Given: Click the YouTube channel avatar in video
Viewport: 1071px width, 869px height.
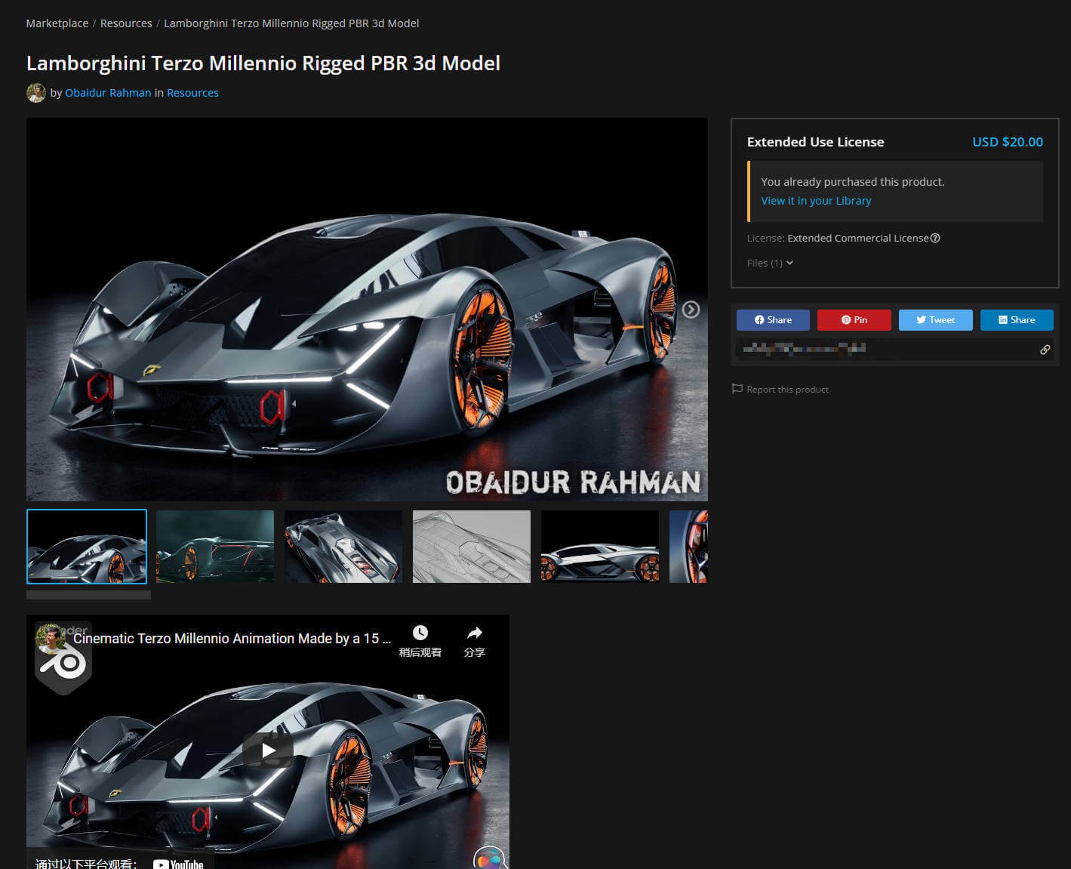Looking at the screenshot, I should (x=51, y=639).
